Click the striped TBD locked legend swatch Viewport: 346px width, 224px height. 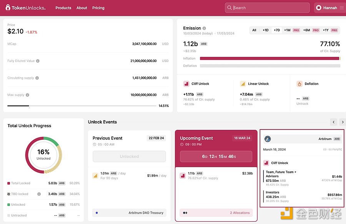(8, 194)
